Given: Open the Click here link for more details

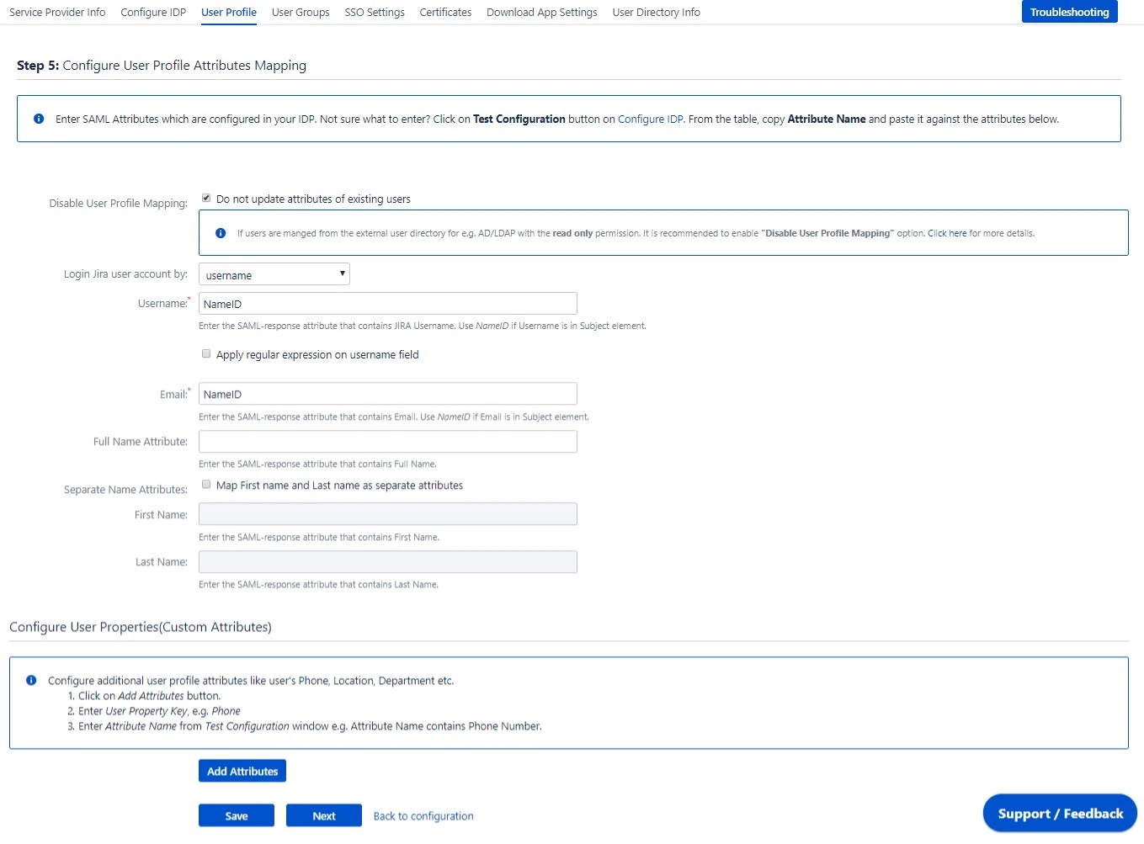Looking at the screenshot, I should coord(947,233).
